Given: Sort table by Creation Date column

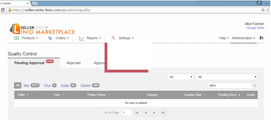Looking at the screenshot, I should (195, 95).
